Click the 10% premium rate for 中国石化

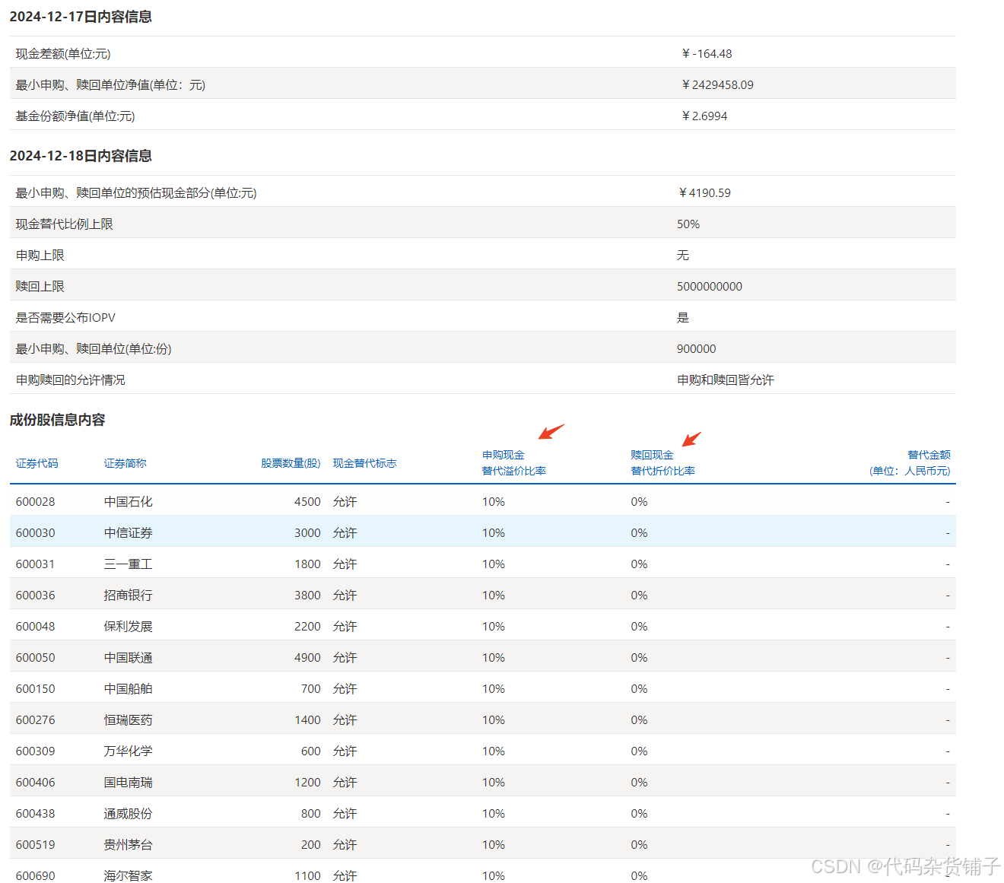(494, 502)
